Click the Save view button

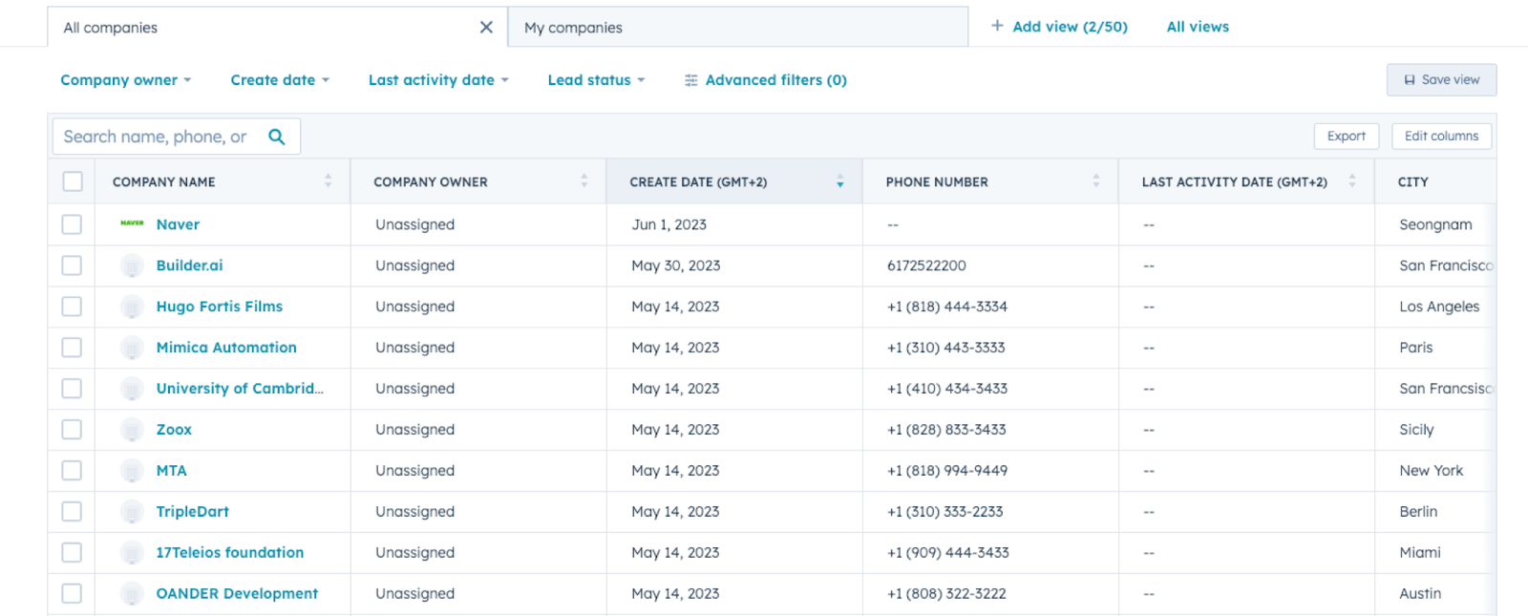1441,80
